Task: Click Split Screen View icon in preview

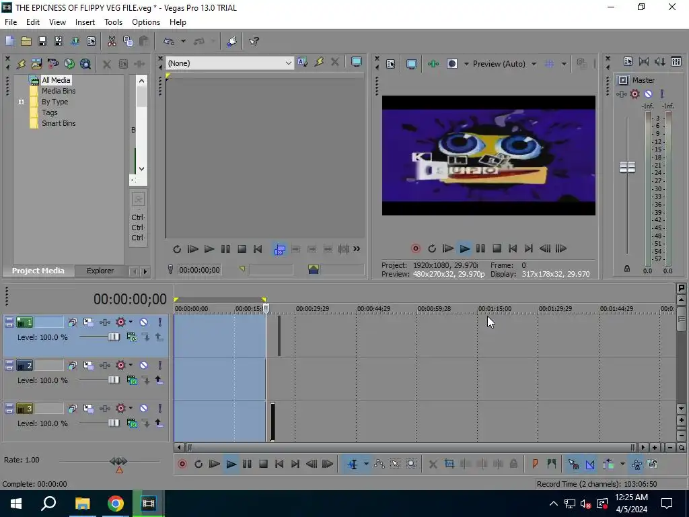Action: [451, 64]
